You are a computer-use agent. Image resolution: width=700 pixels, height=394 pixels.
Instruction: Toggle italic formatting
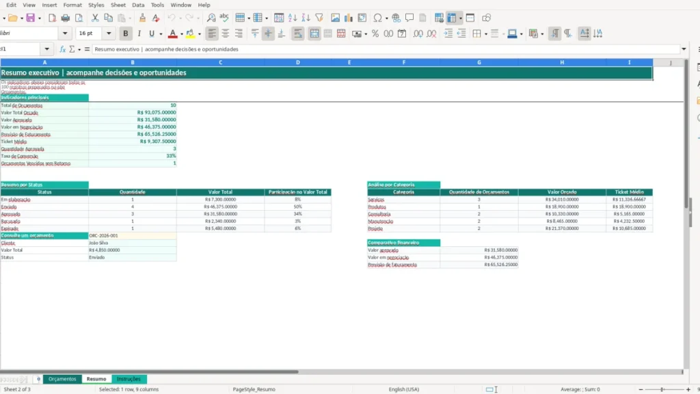click(x=139, y=34)
